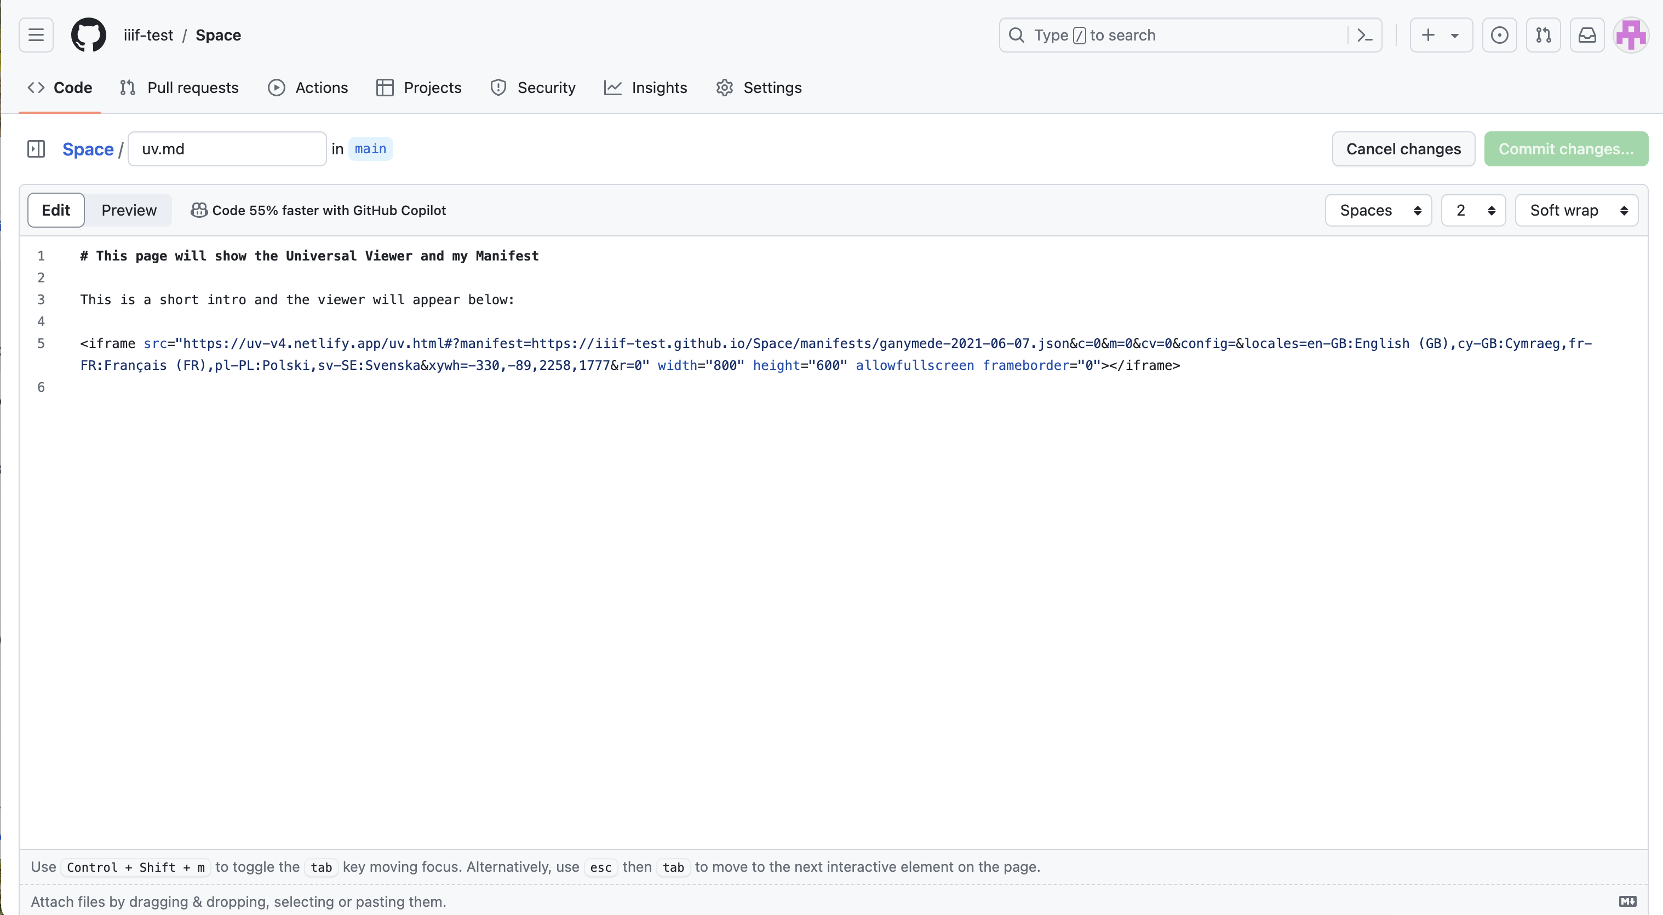The width and height of the screenshot is (1663, 915).
Task: Click the filename input field uv.md
Action: [x=226, y=149]
